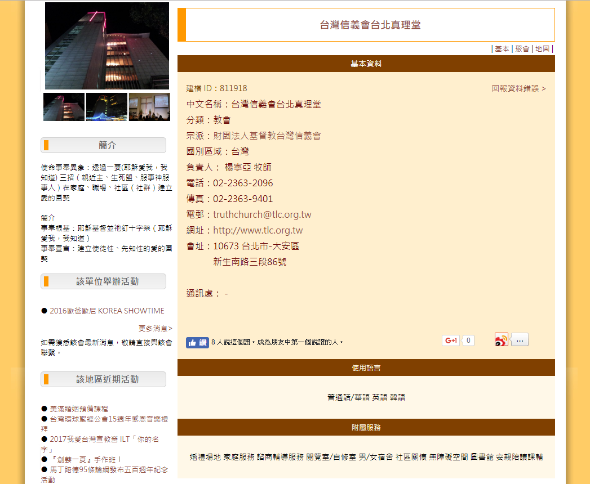Screen dimensions: 590x484
Task: Select the first thumbnail with pink lights
Action: 64,107
